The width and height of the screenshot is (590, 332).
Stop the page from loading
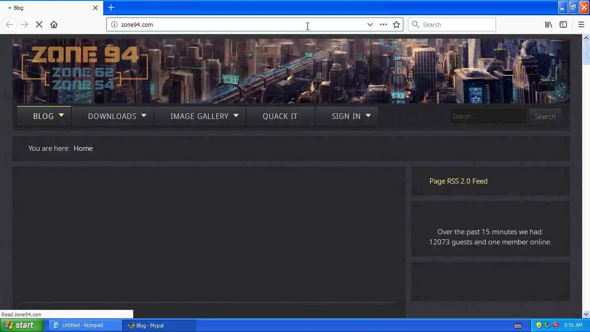(x=39, y=24)
